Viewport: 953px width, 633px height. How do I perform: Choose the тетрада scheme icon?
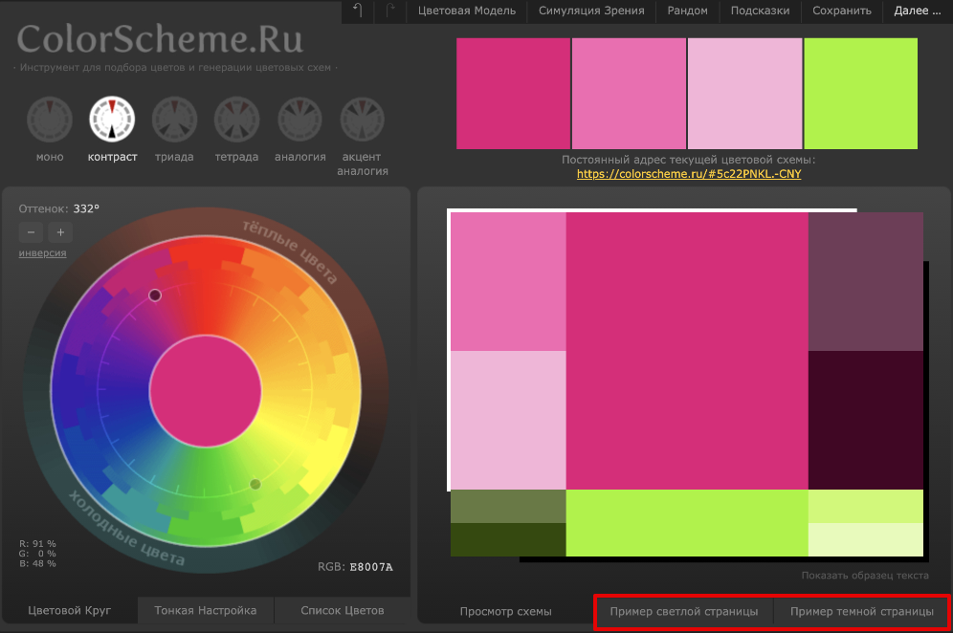(x=236, y=120)
